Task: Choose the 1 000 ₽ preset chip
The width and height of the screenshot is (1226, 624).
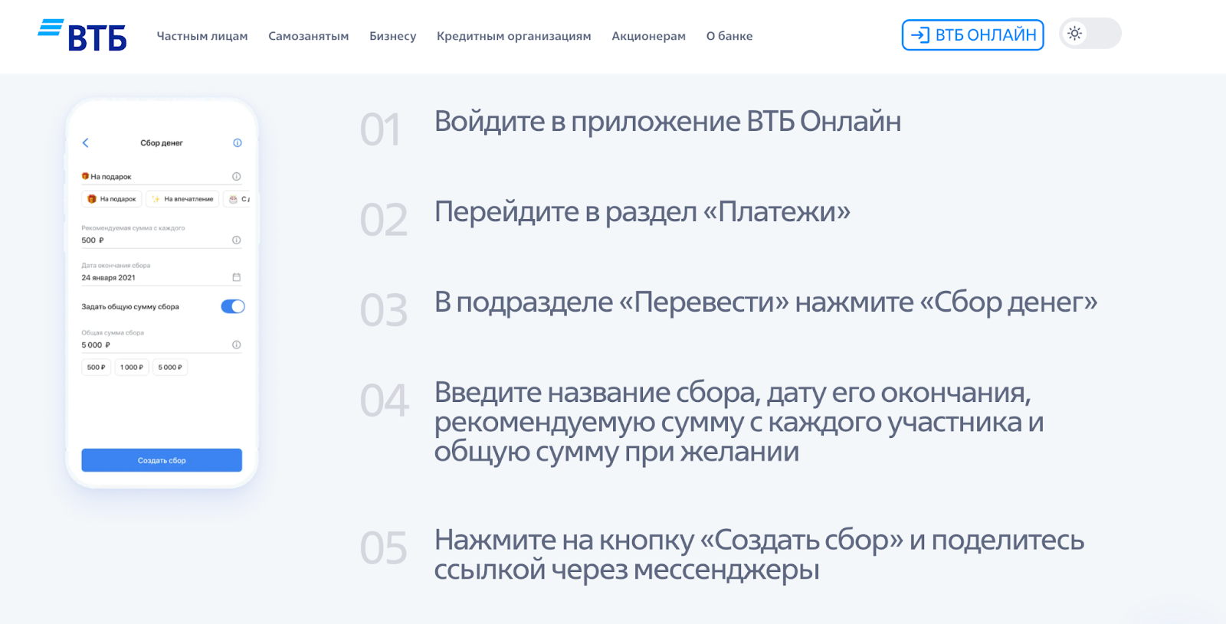Action: tap(132, 368)
